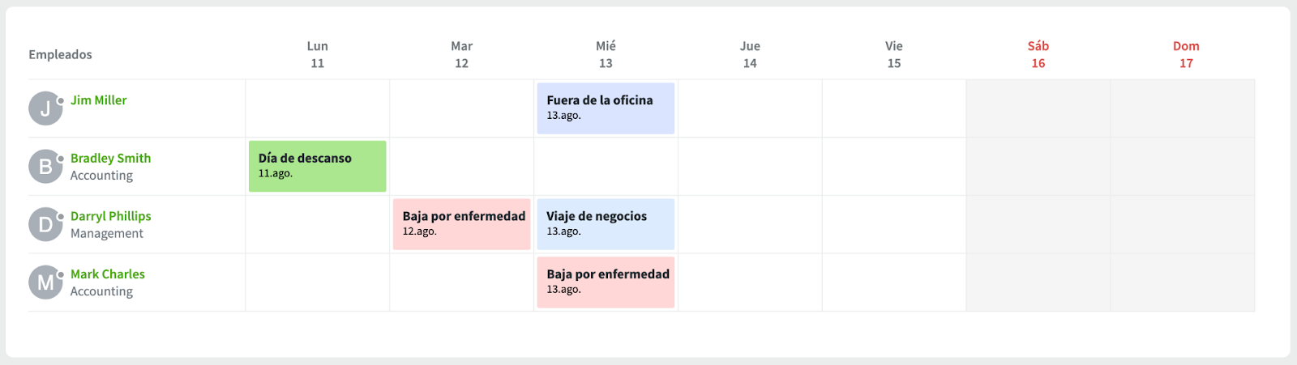Open the 'Fuera de la oficina' absence entry
The height and width of the screenshot is (365, 1297).
pos(606,108)
